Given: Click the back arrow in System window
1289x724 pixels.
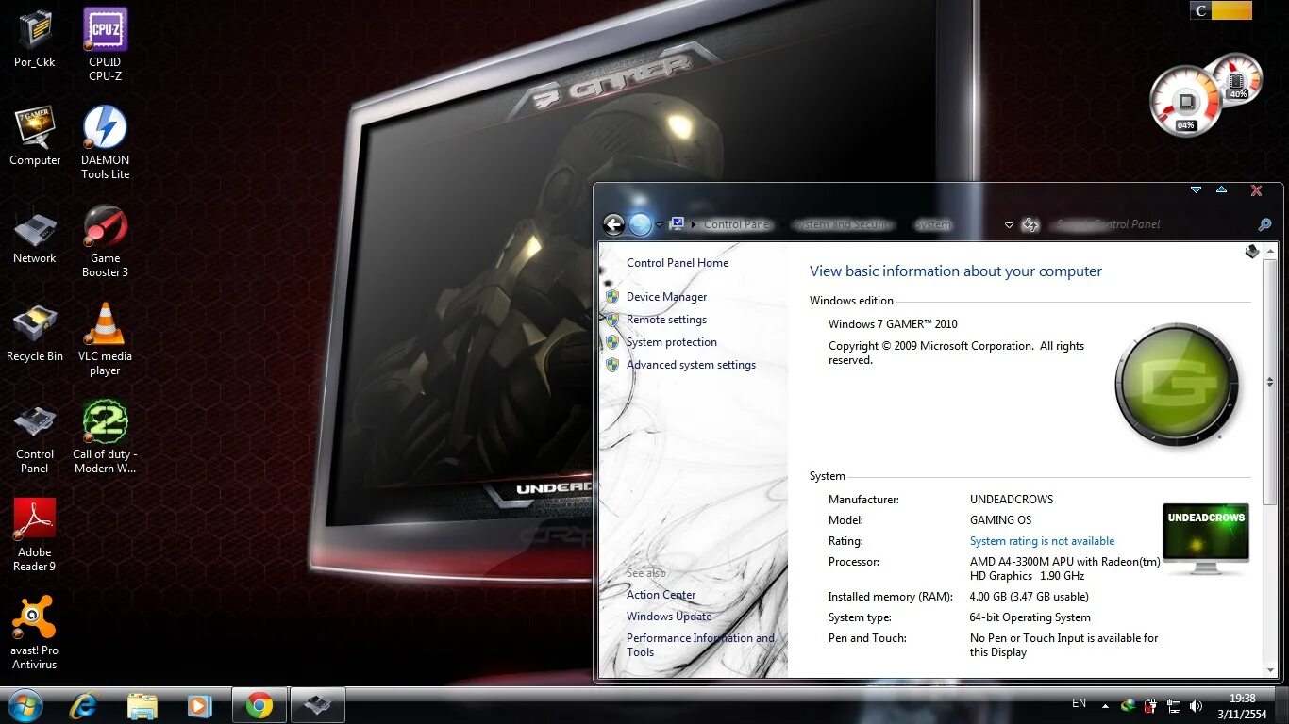Looking at the screenshot, I should pos(614,224).
